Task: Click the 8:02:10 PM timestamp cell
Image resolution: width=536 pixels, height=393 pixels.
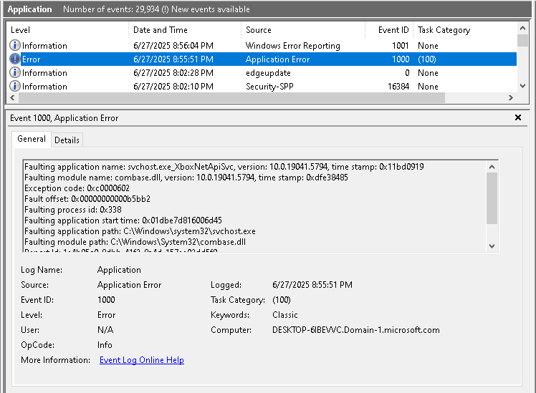Action: click(x=173, y=87)
